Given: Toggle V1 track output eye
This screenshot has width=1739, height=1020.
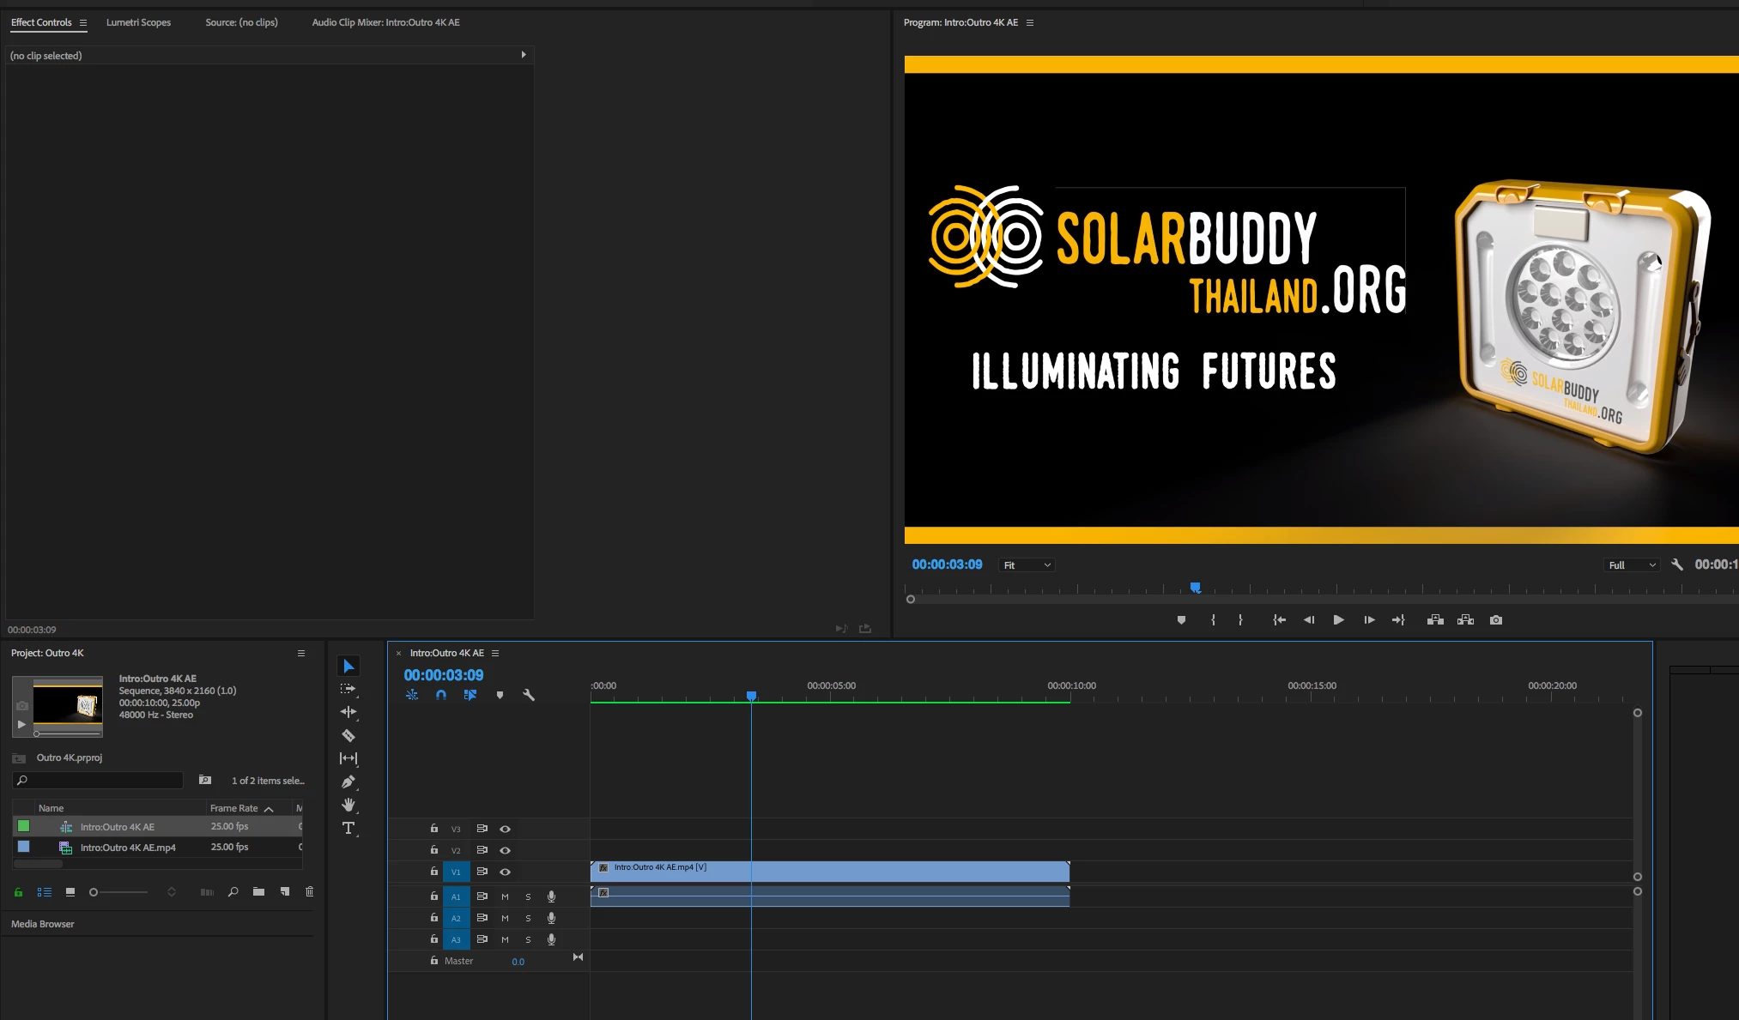Looking at the screenshot, I should [506, 872].
